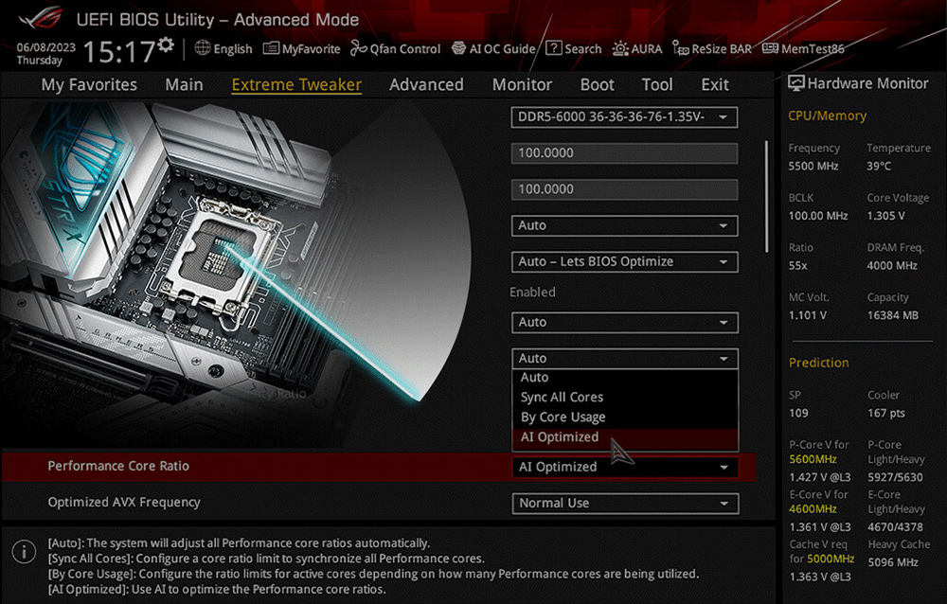This screenshot has width=947, height=604.
Task: Click the 4600MHz E-Core value
Action: point(813,509)
